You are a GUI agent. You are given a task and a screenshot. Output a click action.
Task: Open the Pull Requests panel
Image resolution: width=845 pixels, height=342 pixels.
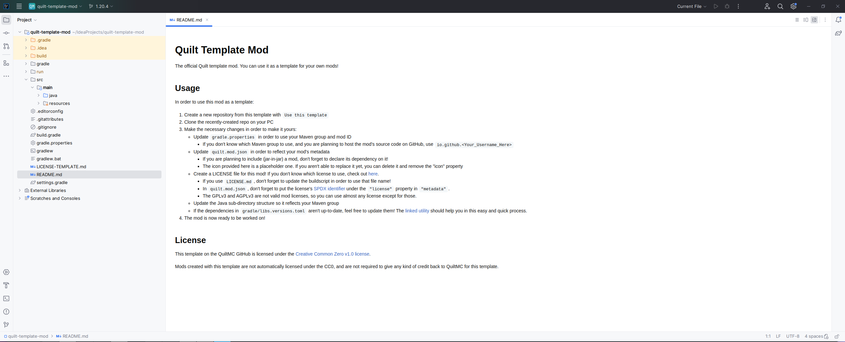[x=7, y=46]
